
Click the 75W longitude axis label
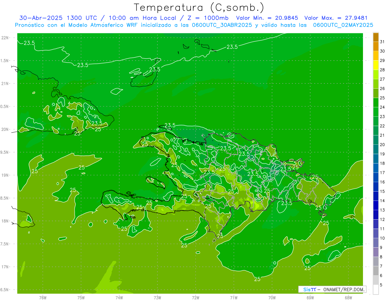[x=81, y=298]
